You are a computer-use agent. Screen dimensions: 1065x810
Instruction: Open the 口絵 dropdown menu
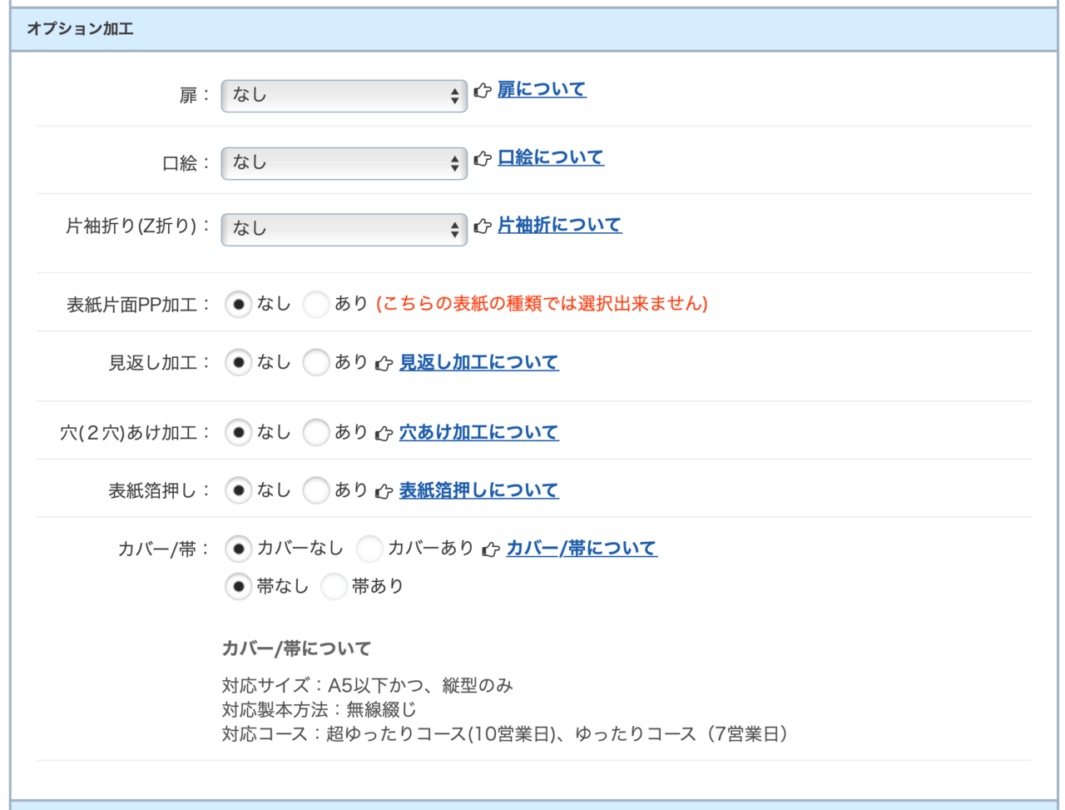tap(343, 162)
